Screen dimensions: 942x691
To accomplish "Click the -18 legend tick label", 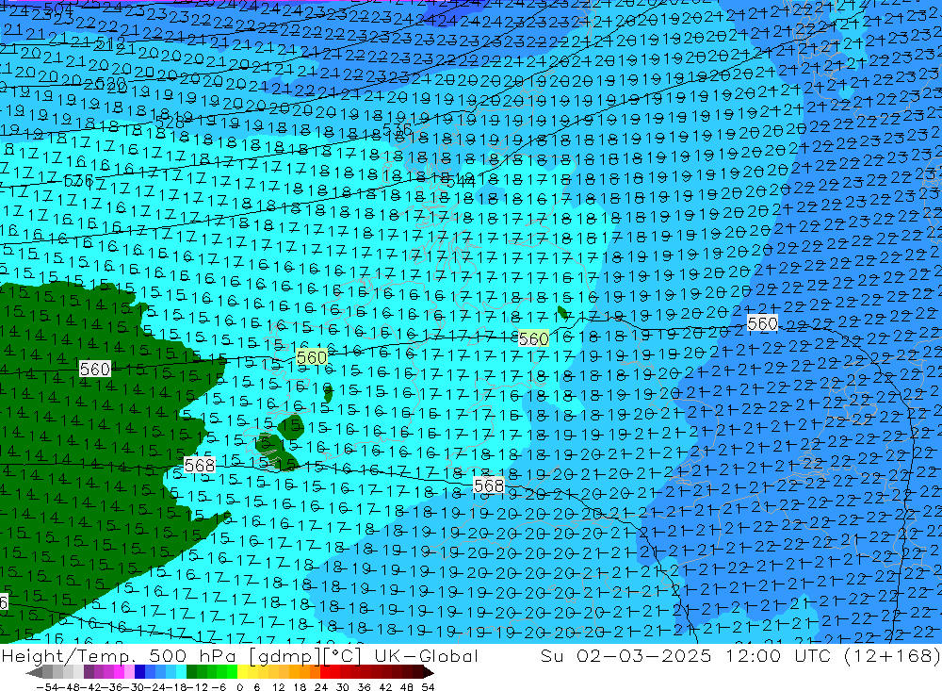I will pyautogui.click(x=177, y=687).
